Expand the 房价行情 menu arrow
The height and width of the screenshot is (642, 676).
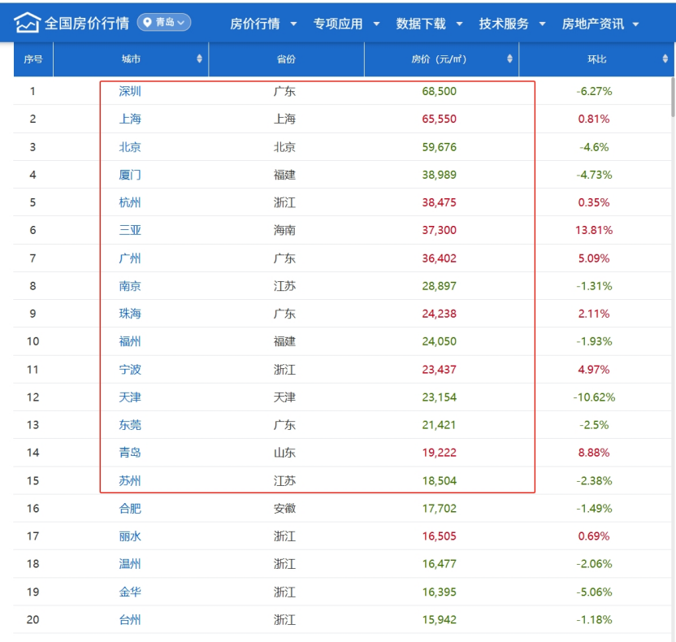[x=293, y=24]
